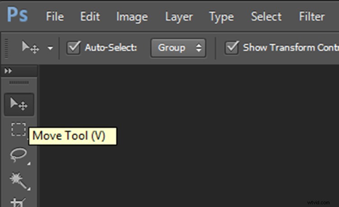Open the File menu

pos(55,17)
